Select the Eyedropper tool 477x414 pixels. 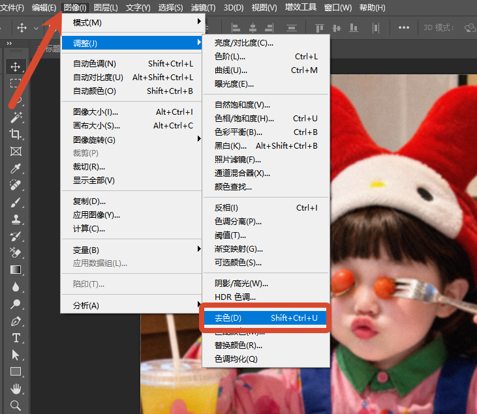coord(16,168)
